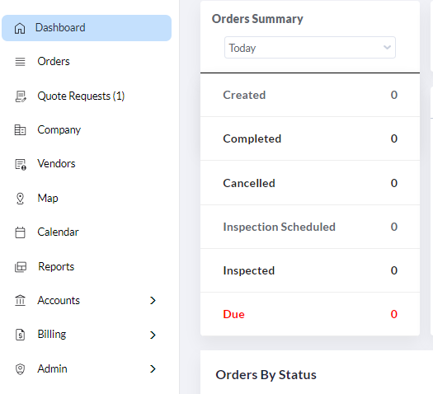Click the Vendors sidebar icon
The height and width of the screenshot is (394, 433).
click(21, 164)
